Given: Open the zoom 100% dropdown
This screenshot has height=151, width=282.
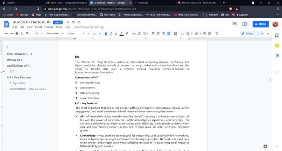Looking at the screenshot, I should click(38, 34).
